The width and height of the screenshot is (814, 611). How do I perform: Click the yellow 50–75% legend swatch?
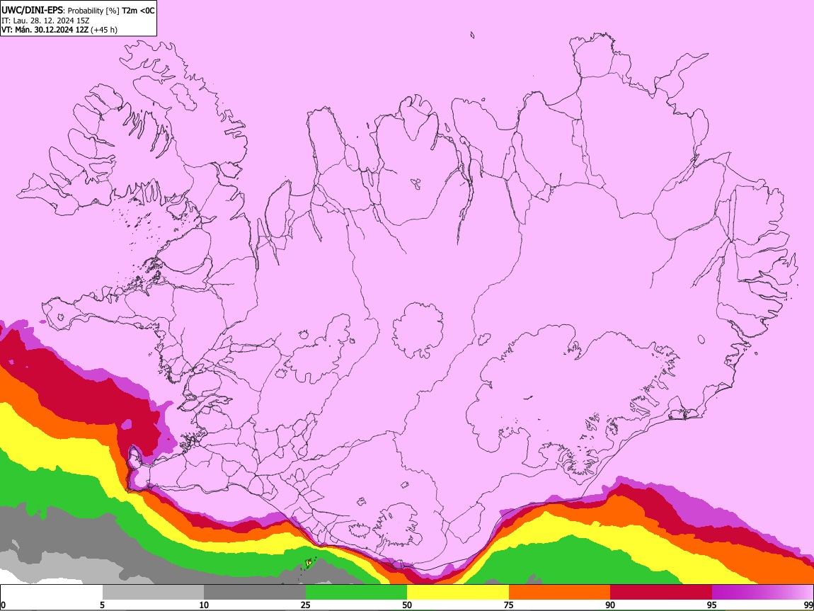[458, 593]
